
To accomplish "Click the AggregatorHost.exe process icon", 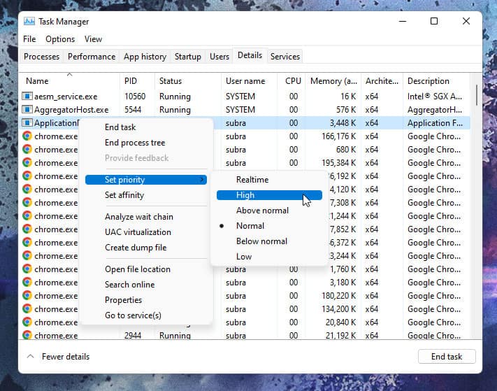I will tap(27, 110).
